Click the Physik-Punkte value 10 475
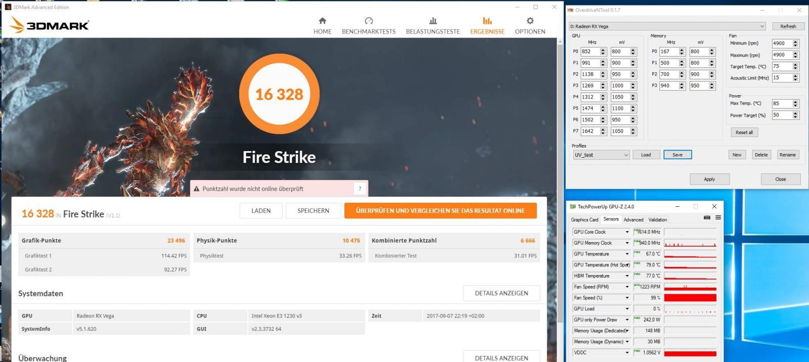Screen dimensions: 809x362 pos(351,241)
